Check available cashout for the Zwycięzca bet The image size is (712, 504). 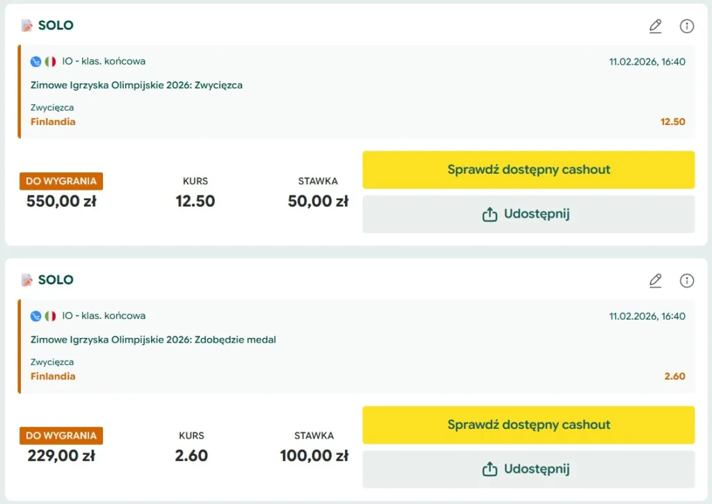tap(528, 169)
